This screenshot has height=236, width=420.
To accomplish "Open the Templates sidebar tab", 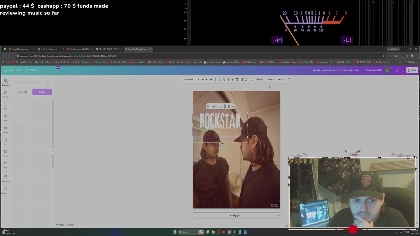I will (5, 82).
